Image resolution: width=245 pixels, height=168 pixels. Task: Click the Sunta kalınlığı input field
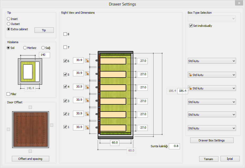[174, 146]
